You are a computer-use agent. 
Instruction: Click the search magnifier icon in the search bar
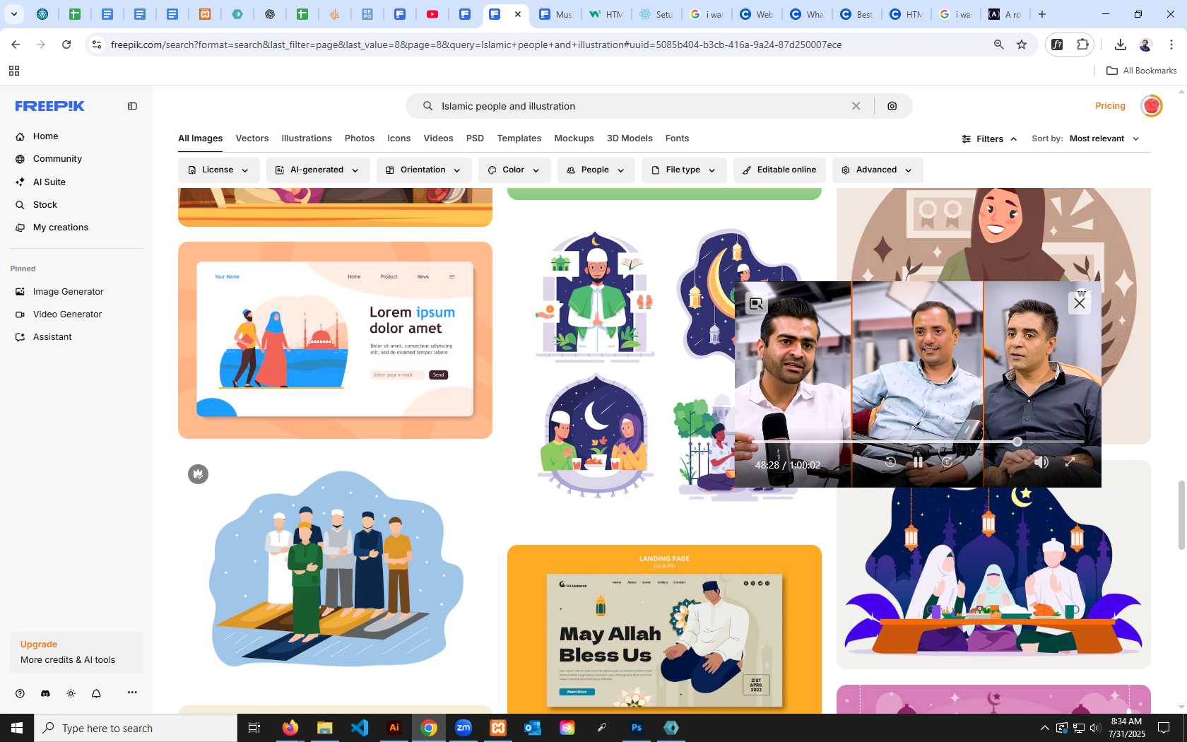427,106
